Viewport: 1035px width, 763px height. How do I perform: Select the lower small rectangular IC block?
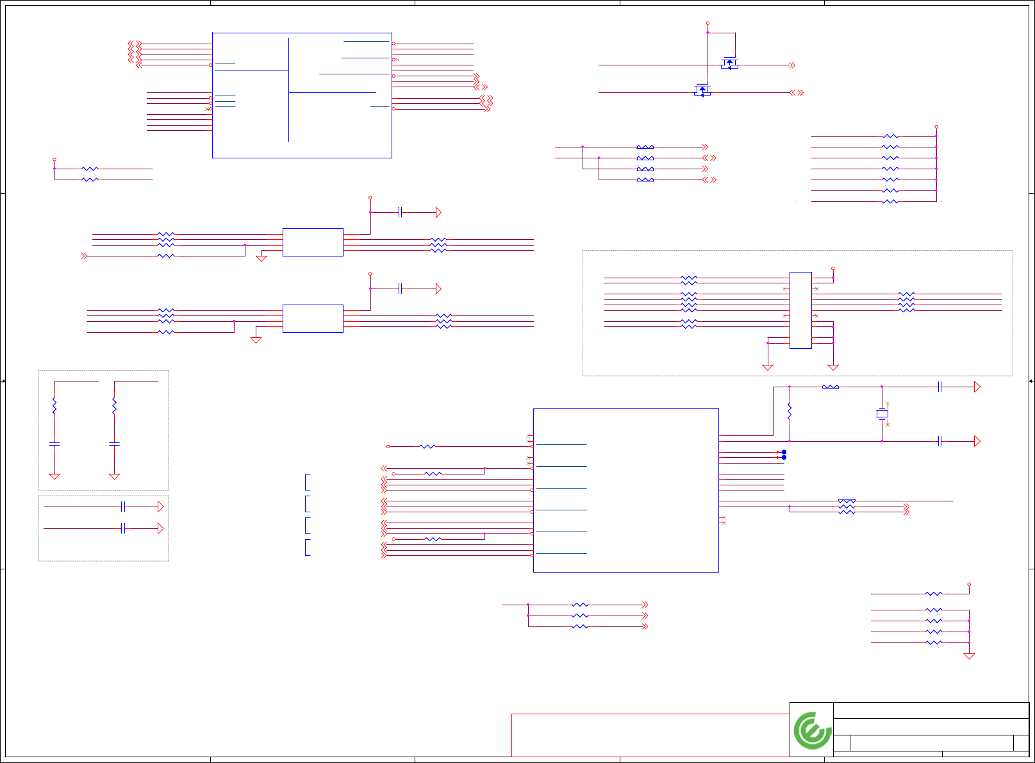click(313, 319)
